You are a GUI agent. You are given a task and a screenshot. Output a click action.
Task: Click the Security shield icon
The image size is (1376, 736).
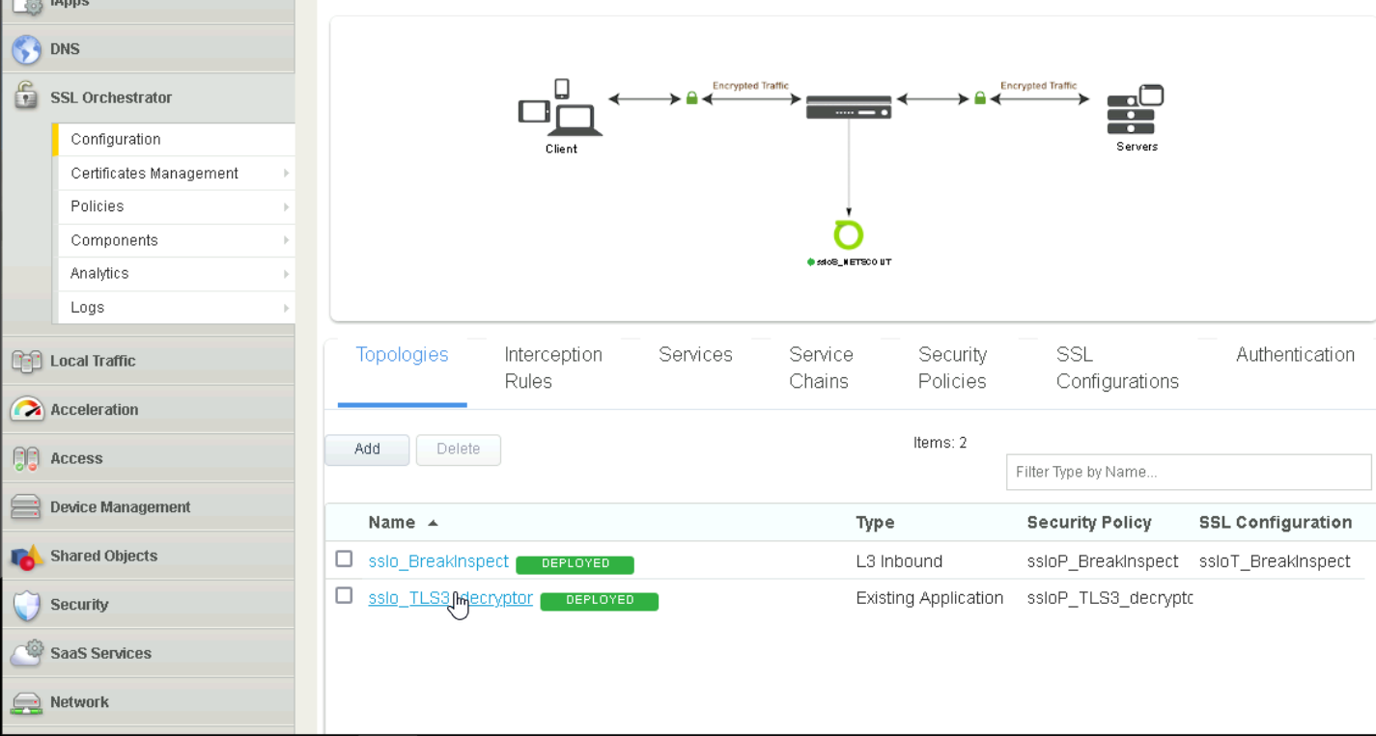coord(26,605)
